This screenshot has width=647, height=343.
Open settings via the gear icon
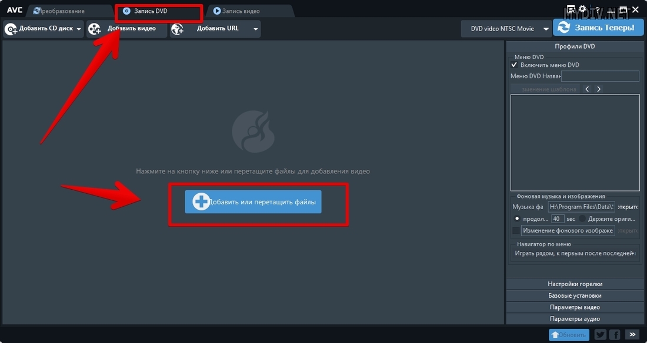pos(582,10)
